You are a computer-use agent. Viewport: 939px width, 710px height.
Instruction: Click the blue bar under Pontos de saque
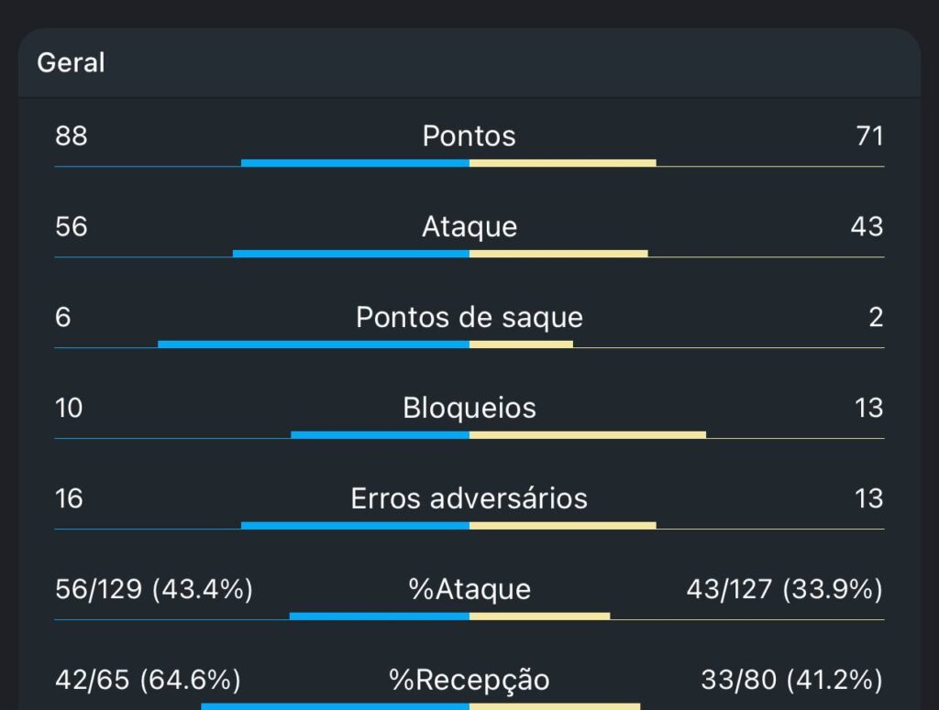coord(314,344)
